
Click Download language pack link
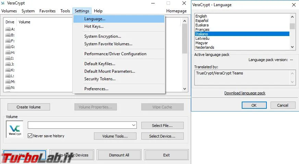244,93
